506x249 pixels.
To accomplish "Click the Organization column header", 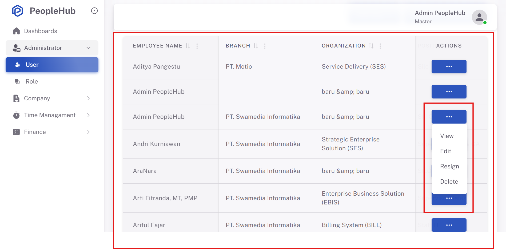I will pyautogui.click(x=344, y=46).
